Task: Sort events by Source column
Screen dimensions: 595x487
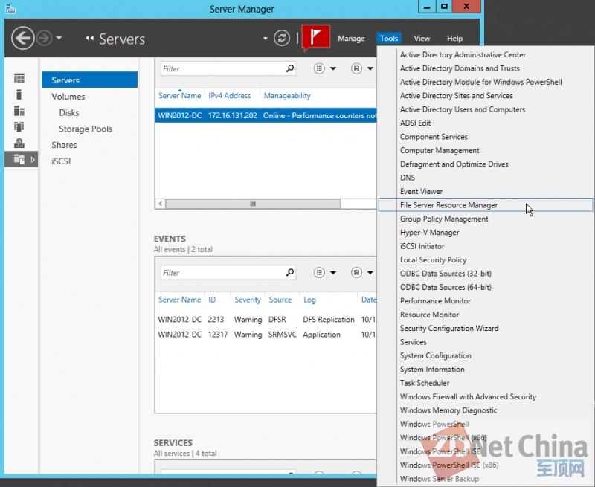Action: [x=280, y=300]
